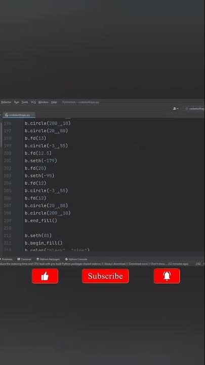Select the codedwithajay.py editor tab
This screenshot has height=365, width=205.
[x=20, y=115]
